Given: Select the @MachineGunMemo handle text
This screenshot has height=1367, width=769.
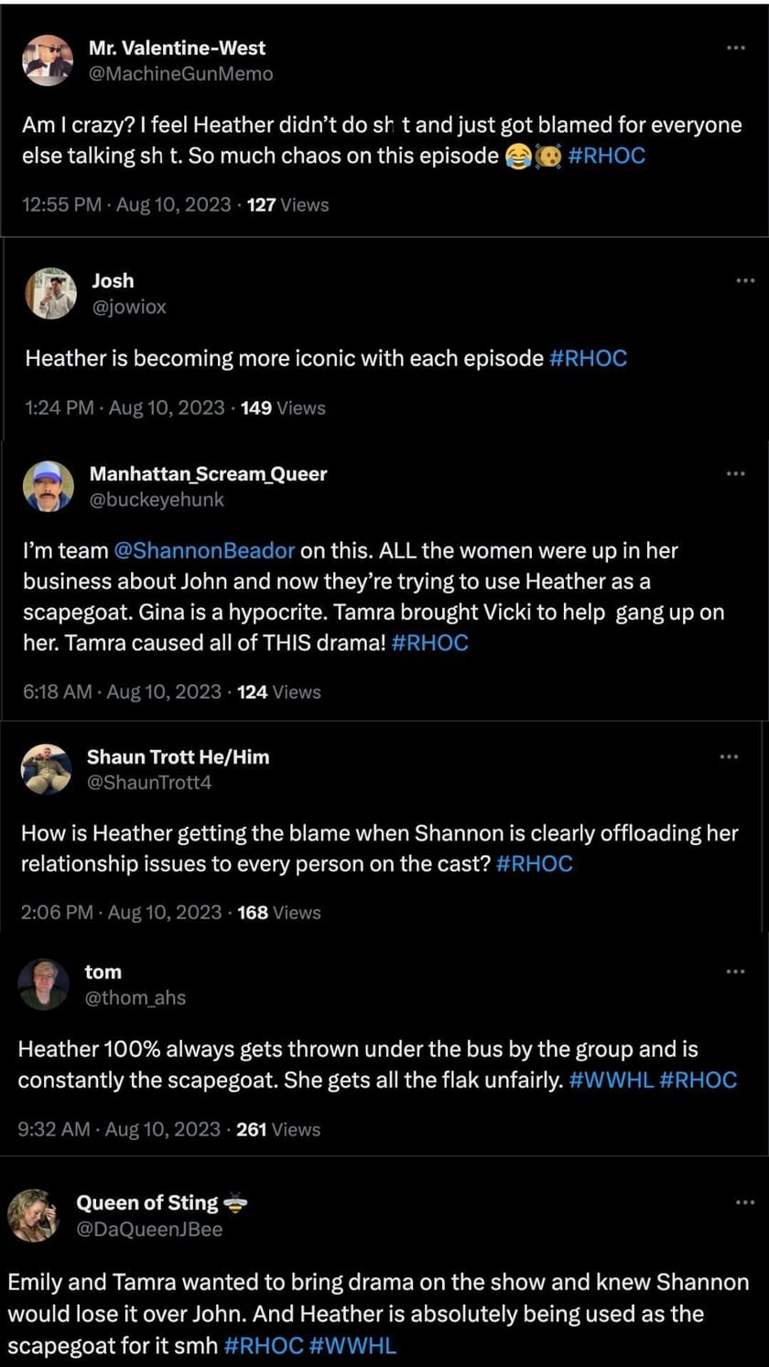Looking at the screenshot, I should pos(179,74).
